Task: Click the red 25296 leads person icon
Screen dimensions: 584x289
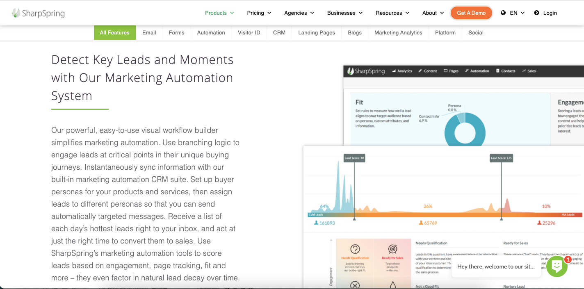Action: pos(539,223)
